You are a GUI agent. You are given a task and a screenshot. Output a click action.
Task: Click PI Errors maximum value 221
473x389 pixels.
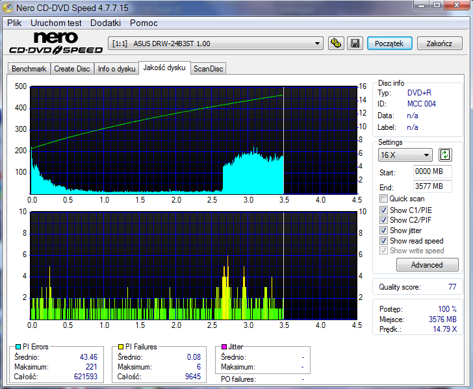(92, 367)
